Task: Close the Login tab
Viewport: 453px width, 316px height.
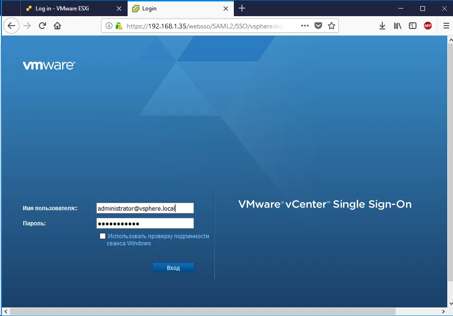Action: [226, 9]
